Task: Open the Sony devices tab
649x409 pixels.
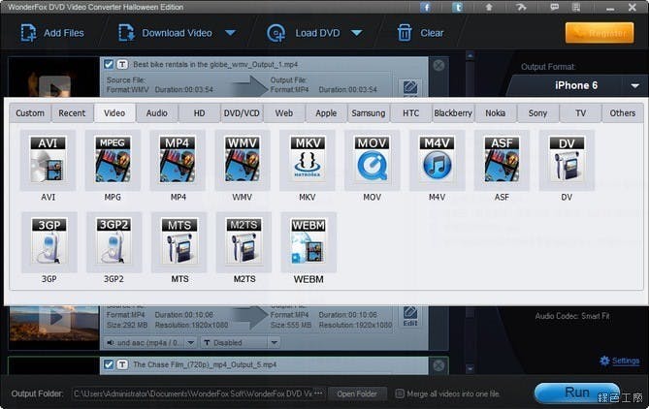Action: point(537,113)
